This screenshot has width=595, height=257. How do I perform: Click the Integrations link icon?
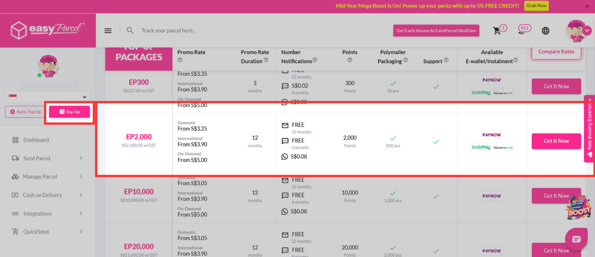[x=16, y=214]
